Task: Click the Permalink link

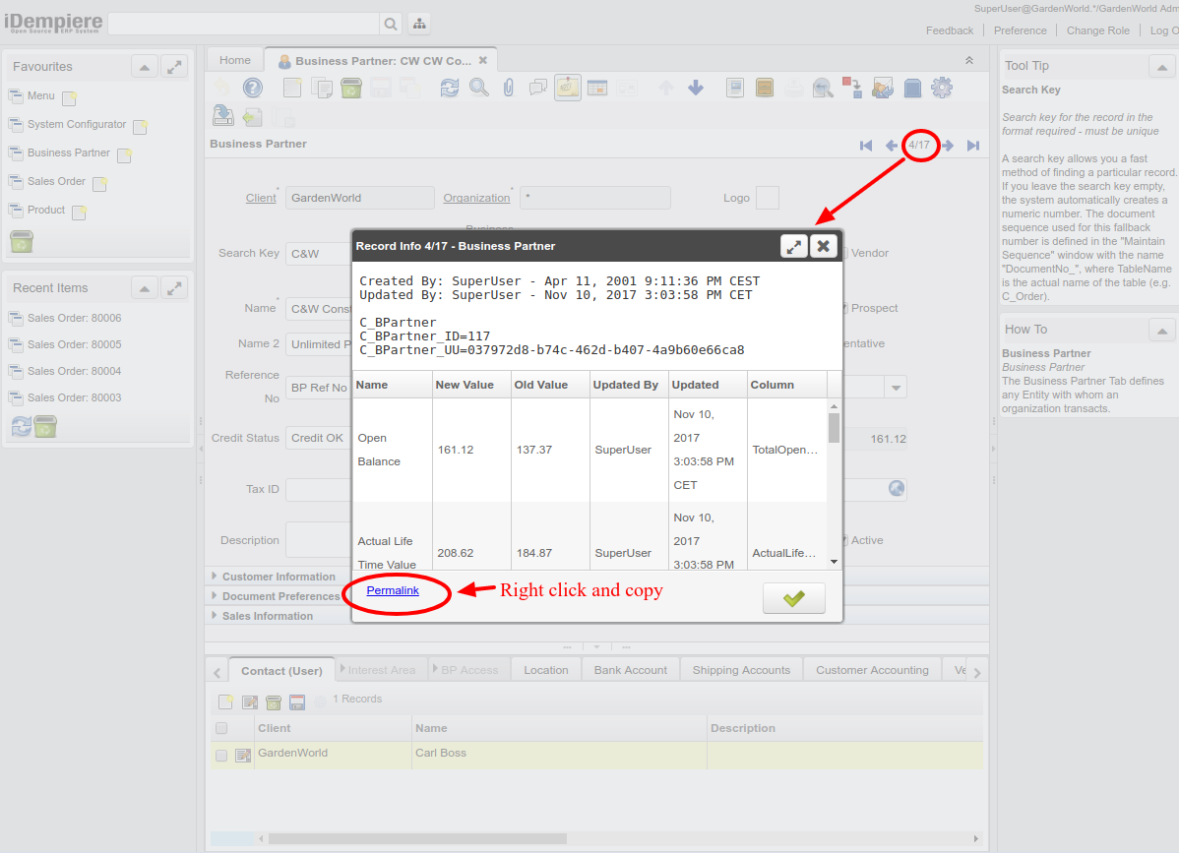Action: click(x=393, y=590)
